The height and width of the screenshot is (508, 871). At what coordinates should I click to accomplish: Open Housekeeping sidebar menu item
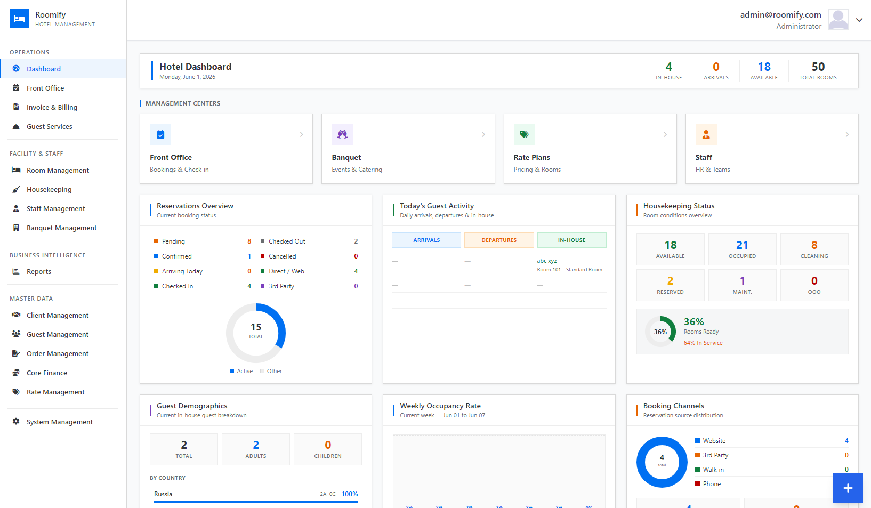coord(63,189)
